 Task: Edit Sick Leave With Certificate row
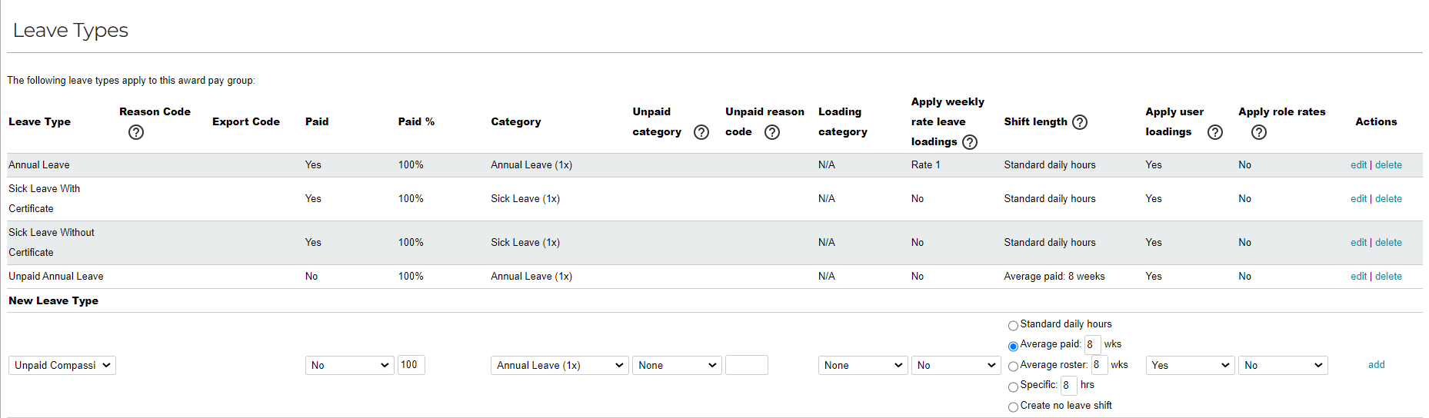coord(1358,199)
